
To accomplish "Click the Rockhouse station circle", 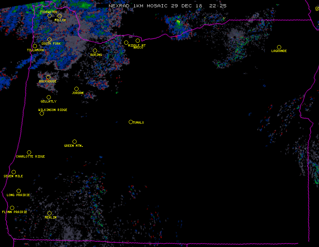I will 48,77.
